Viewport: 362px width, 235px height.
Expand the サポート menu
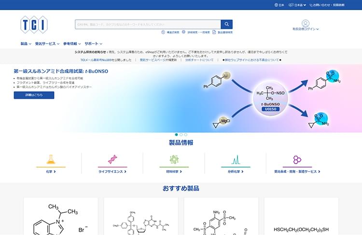[x=93, y=43]
